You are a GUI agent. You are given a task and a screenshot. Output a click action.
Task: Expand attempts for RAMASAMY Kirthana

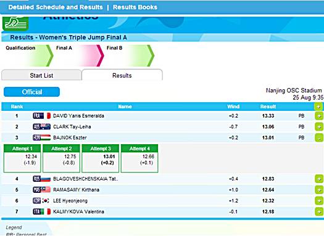319,190
